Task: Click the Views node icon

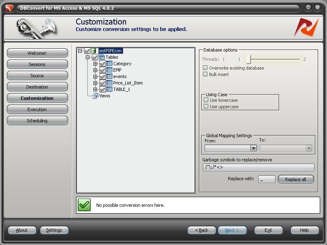Action: [95, 96]
